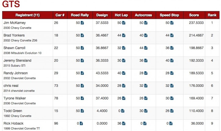This screenshot has width=221, height=131.
Task: View Todd Green's Hot Lap document icon
Action: 123,111
